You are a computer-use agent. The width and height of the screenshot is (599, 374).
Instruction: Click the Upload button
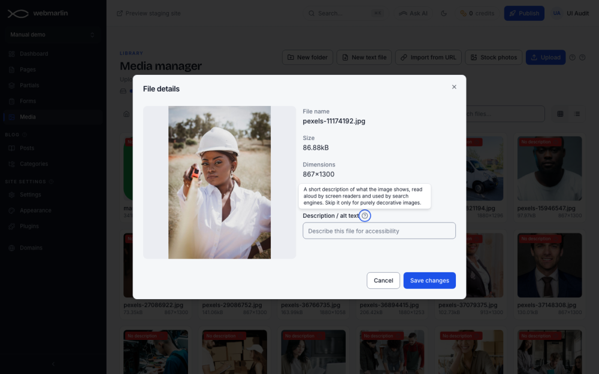coord(546,57)
